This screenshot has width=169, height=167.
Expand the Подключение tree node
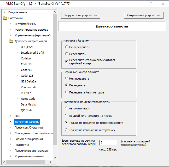click(x=4, y=12)
